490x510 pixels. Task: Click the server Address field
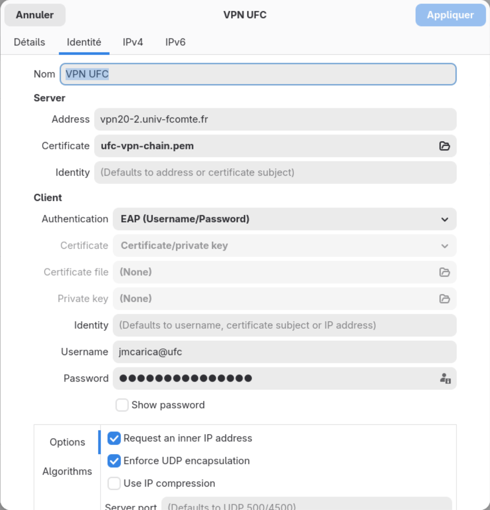pos(275,119)
